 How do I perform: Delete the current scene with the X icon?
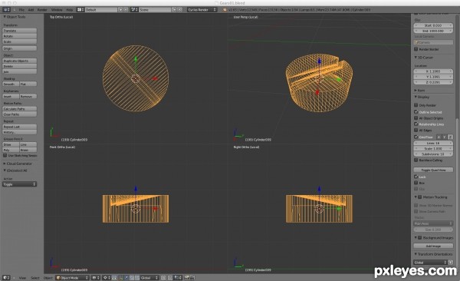[180, 10]
